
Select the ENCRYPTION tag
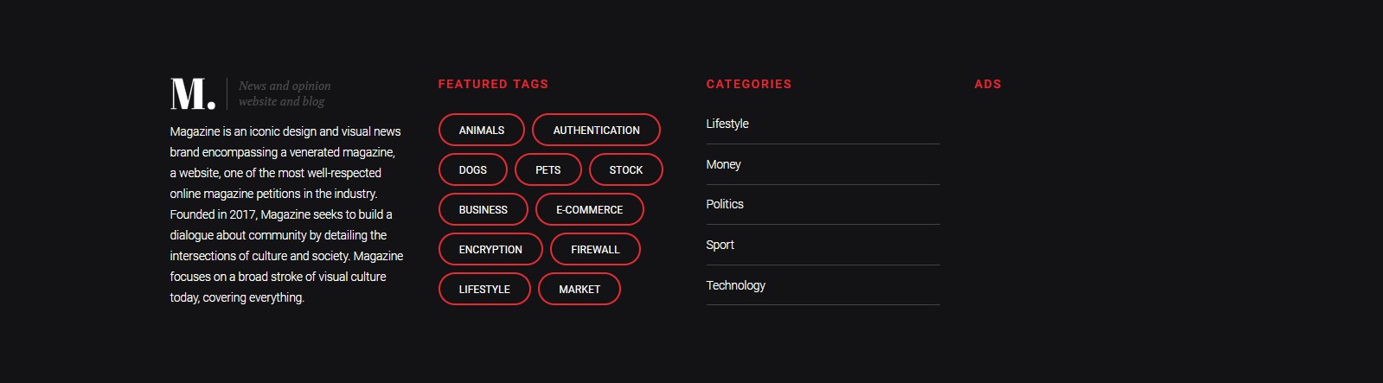490,249
